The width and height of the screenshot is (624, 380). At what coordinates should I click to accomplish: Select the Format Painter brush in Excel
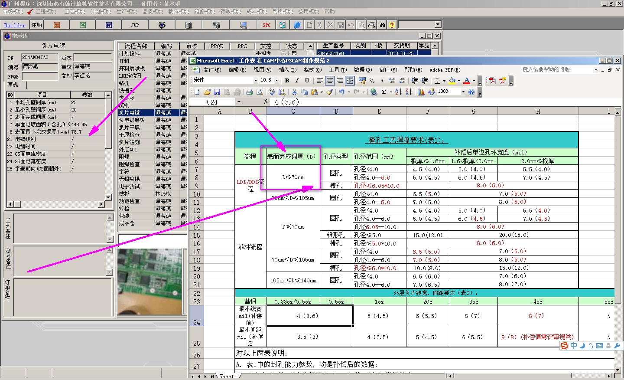point(330,92)
